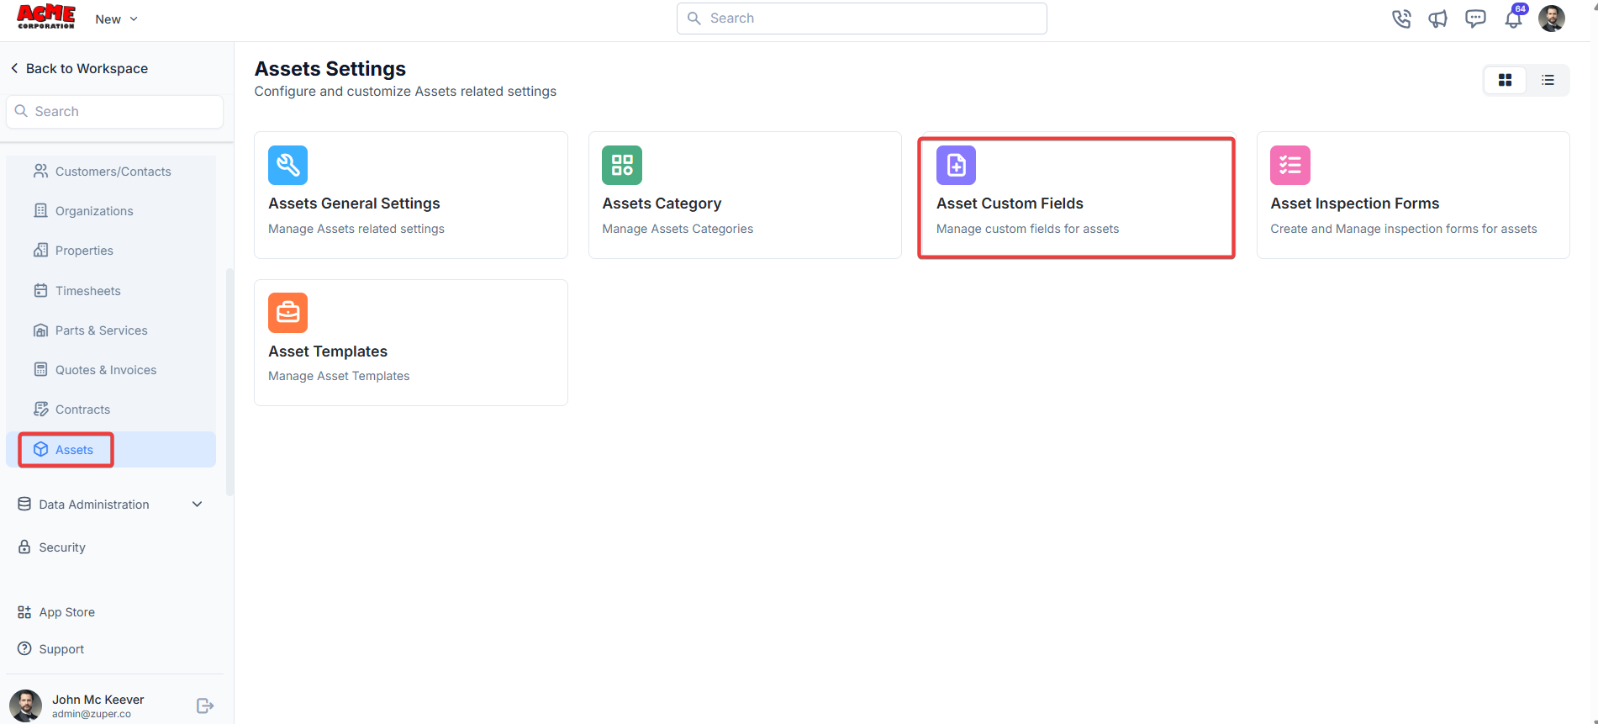The width and height of the screenshot is (1598, 724).
Task: Click the Quotes & Invoices calculator icon
Action: pos(40,370)
